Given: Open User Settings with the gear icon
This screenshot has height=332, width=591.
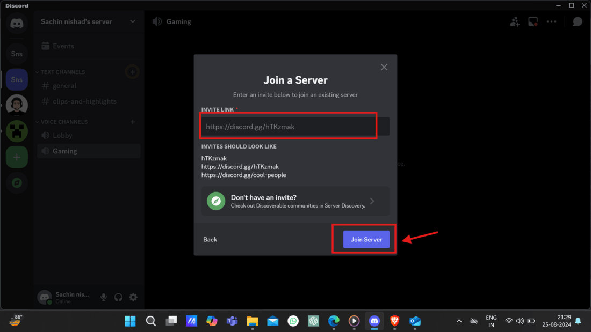Looking at the screenshot, I should (133, 297).
